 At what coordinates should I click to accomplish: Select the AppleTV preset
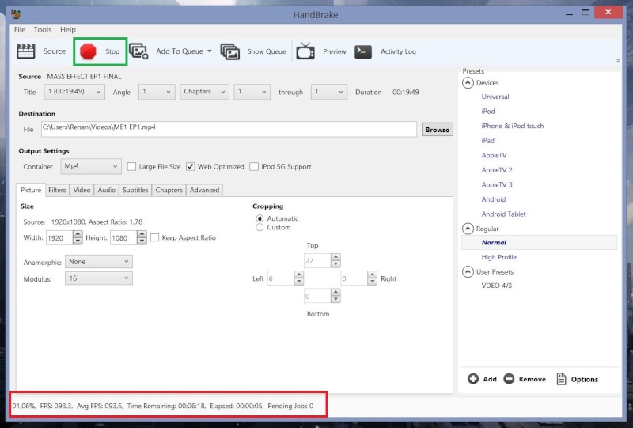[494, 155]
